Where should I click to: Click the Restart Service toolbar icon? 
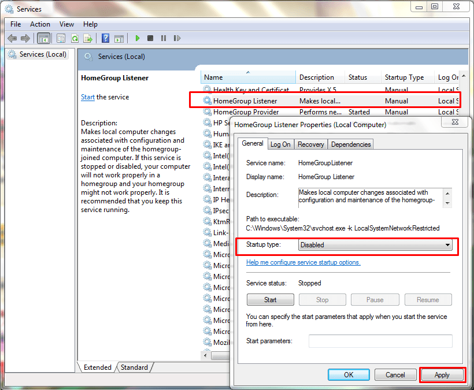[177, 38]
